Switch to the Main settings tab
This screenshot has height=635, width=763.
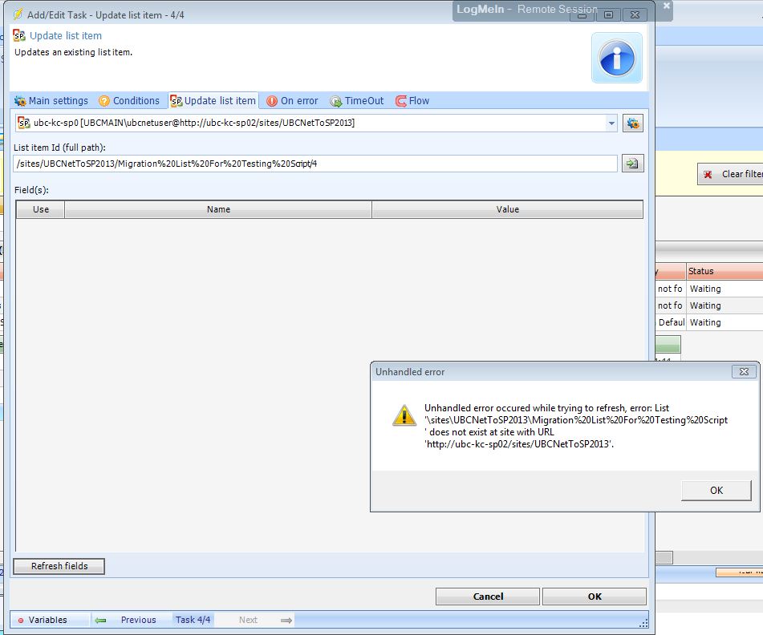51,101
